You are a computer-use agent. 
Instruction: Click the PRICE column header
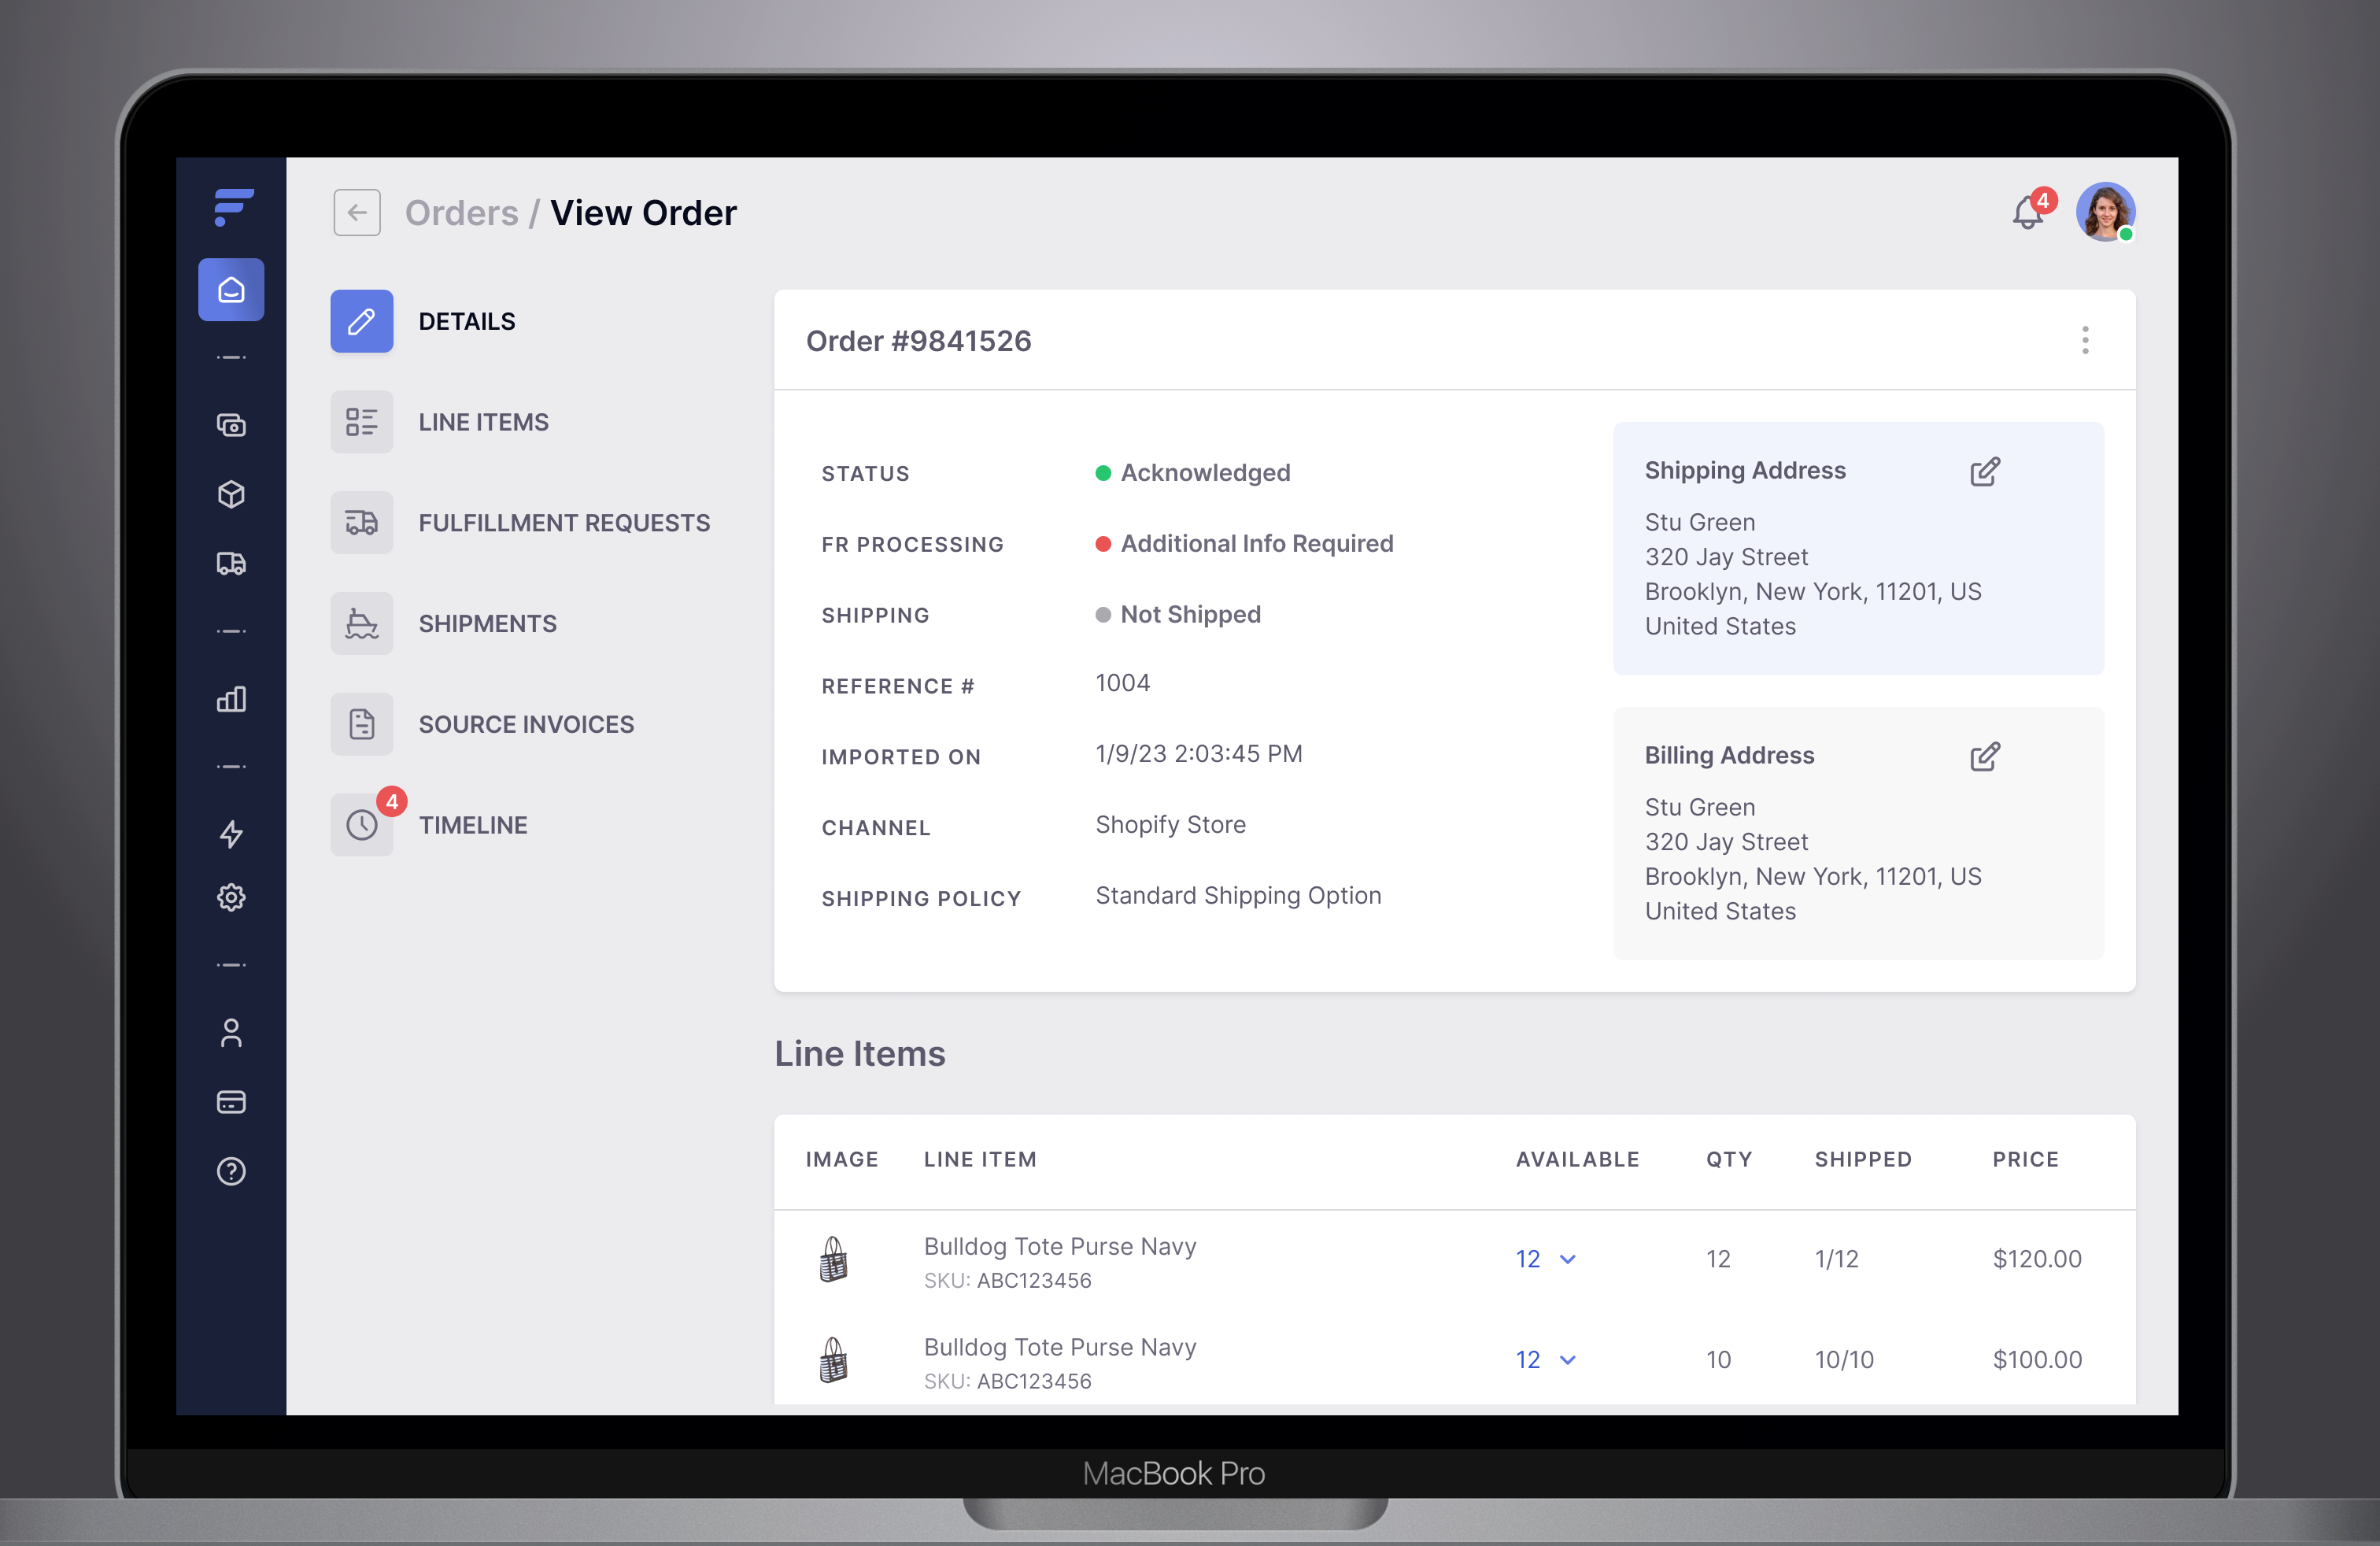[2025, 1160]
